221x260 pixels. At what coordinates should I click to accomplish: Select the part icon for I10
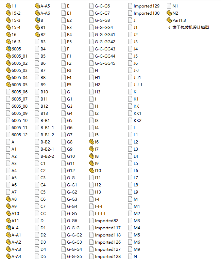click(x=91, y=170)
